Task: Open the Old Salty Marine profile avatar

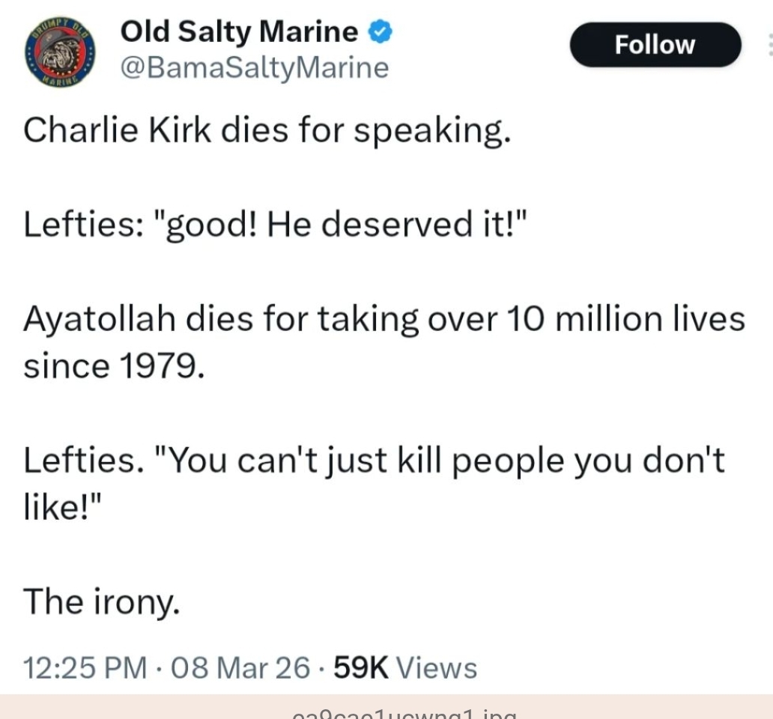Action: [62, 49]
